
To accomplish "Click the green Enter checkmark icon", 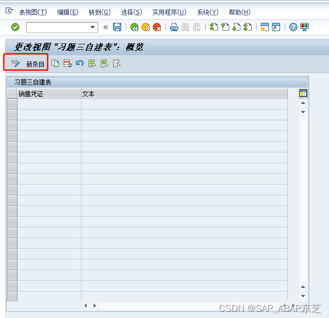I will 15,27.
